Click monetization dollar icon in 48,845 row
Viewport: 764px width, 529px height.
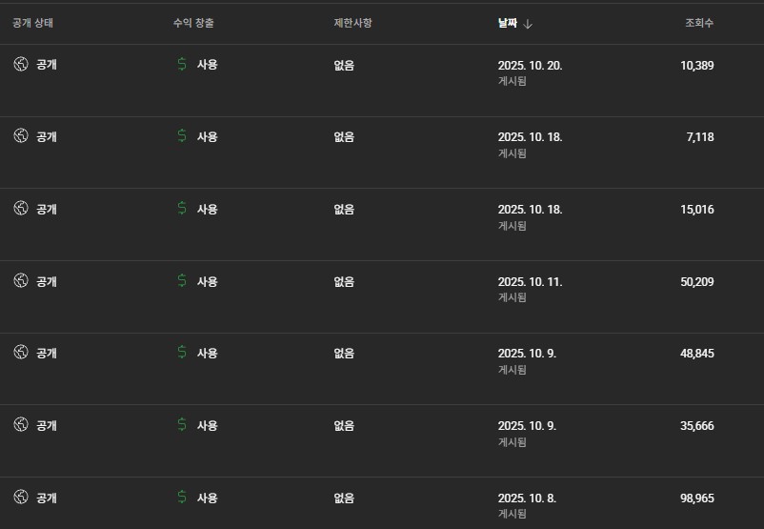182,353
